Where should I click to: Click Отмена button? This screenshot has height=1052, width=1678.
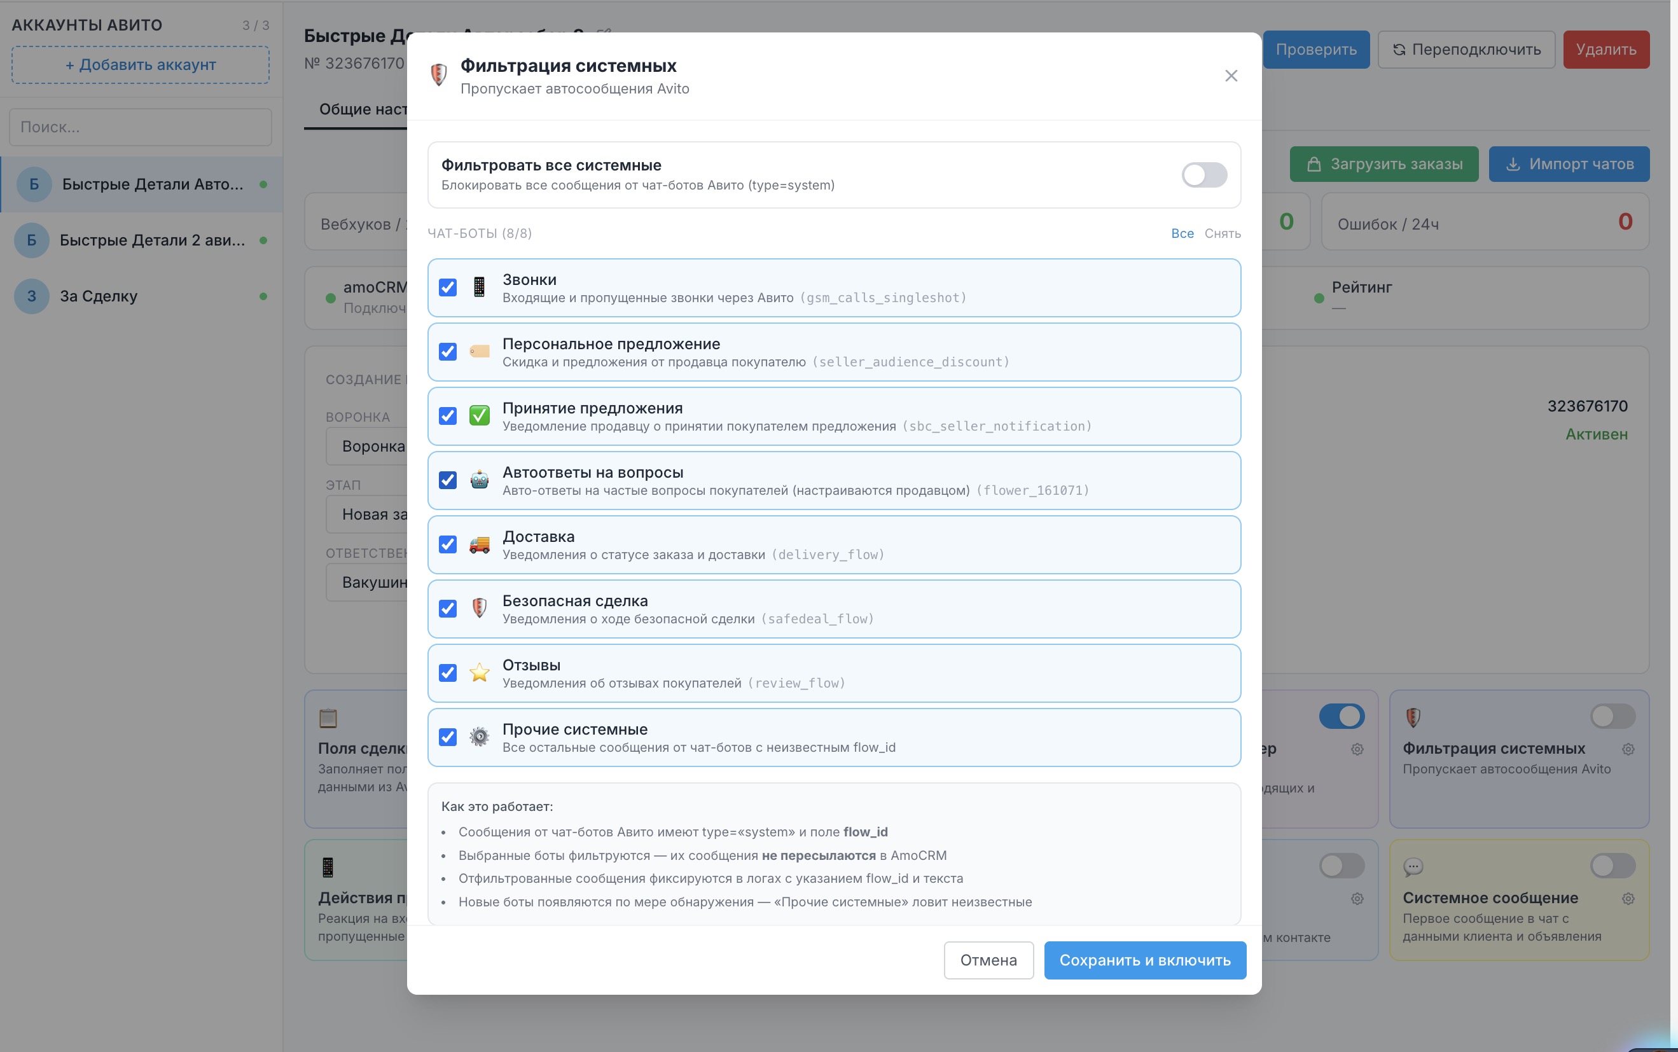point(988,960)
